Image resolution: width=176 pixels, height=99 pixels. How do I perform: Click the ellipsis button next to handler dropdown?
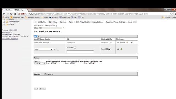click(58, 50)
